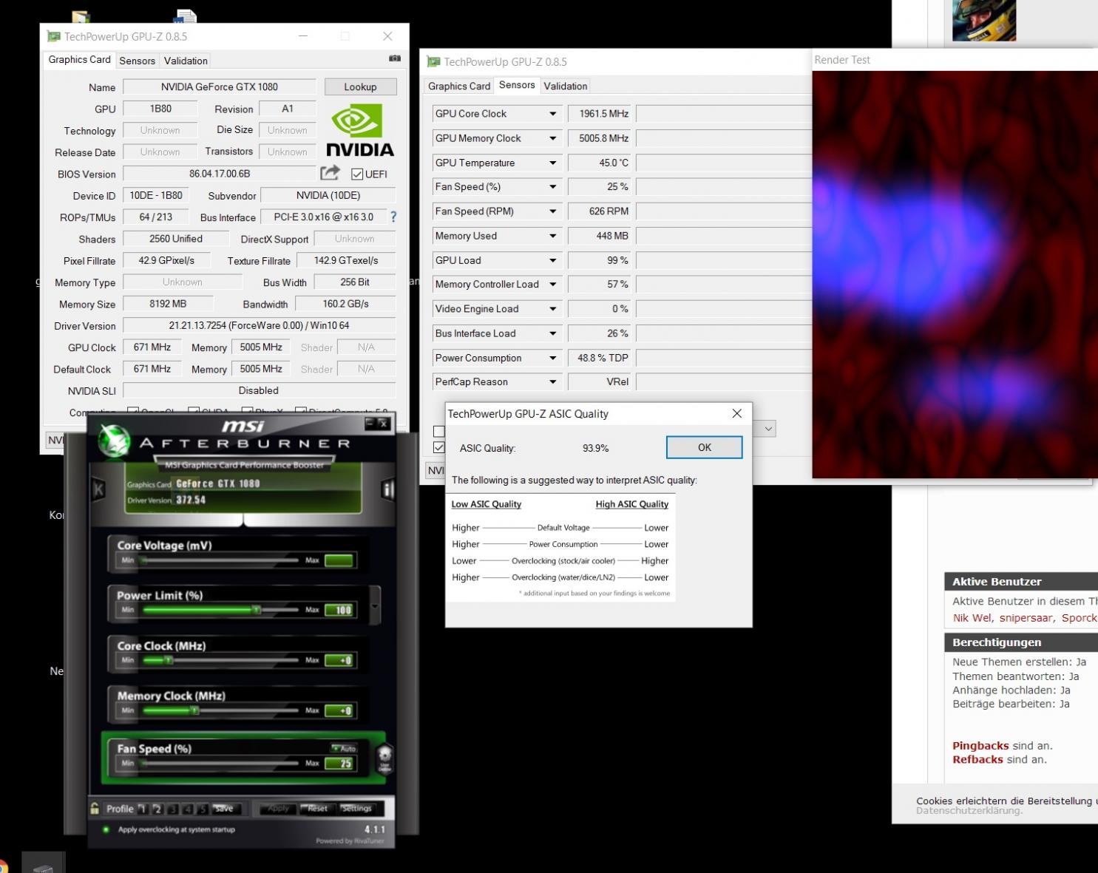Viewport: 1098px width, 873px height.
Task: Open Graphics Card tab in Sensors window
Action: point(459,86)
